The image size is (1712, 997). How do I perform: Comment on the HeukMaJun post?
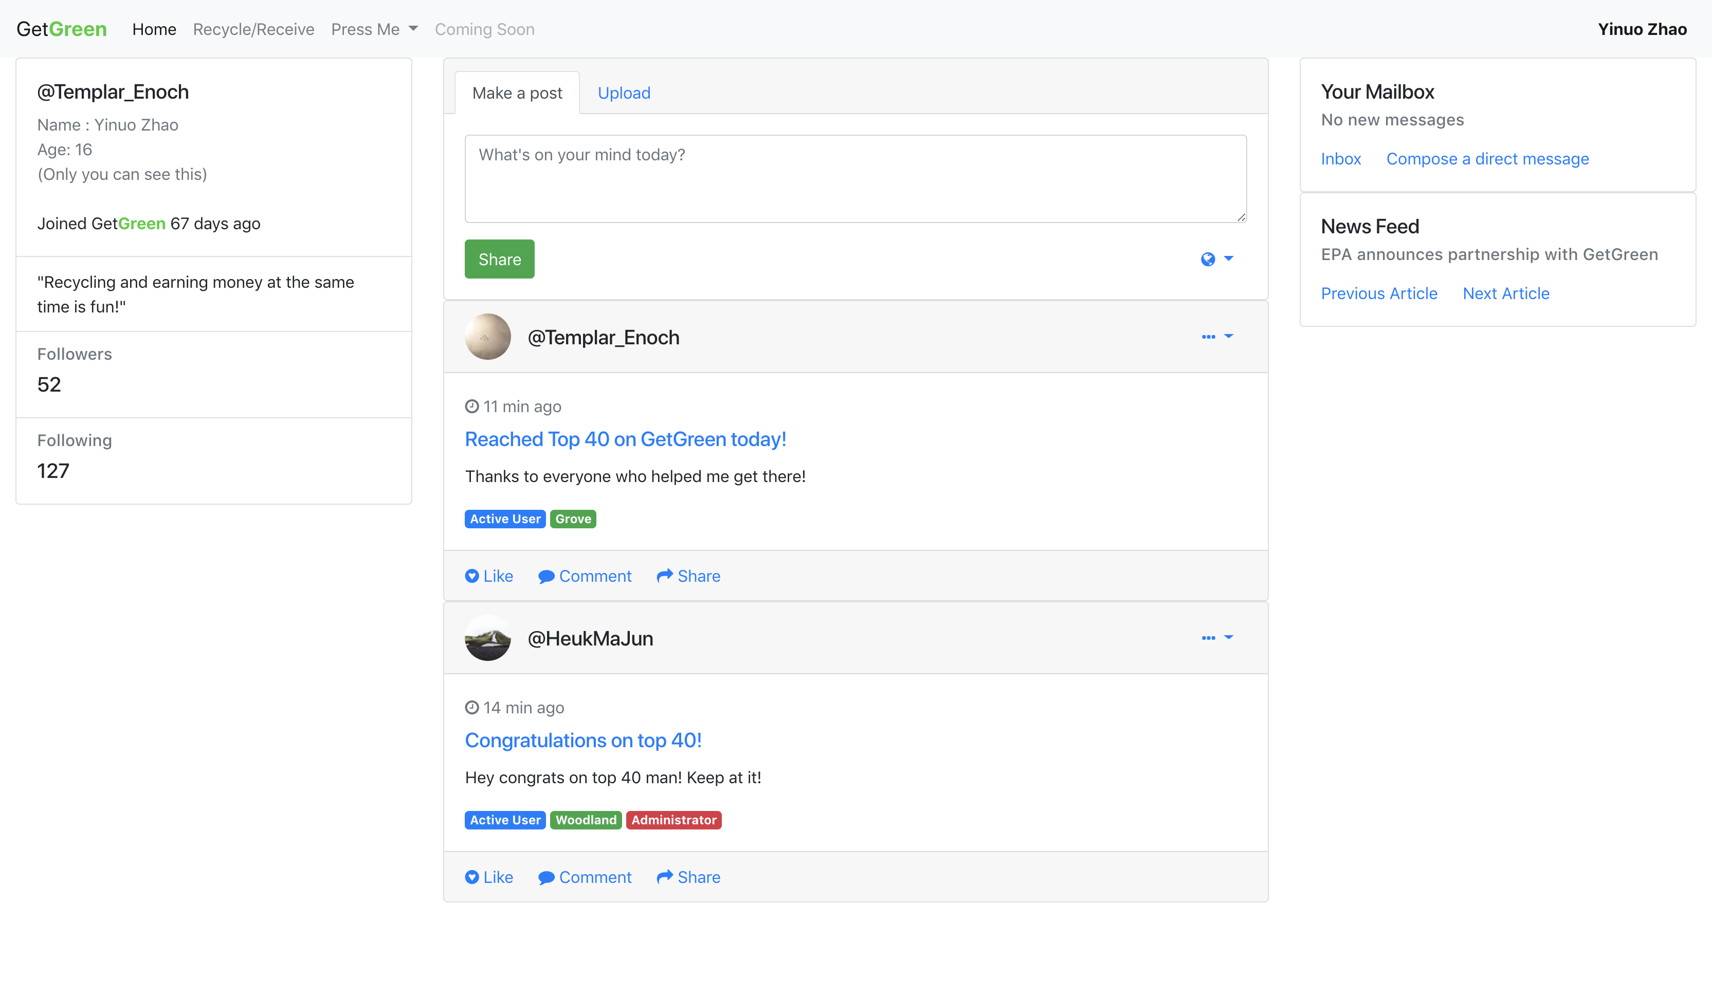[x=584, y=877]
